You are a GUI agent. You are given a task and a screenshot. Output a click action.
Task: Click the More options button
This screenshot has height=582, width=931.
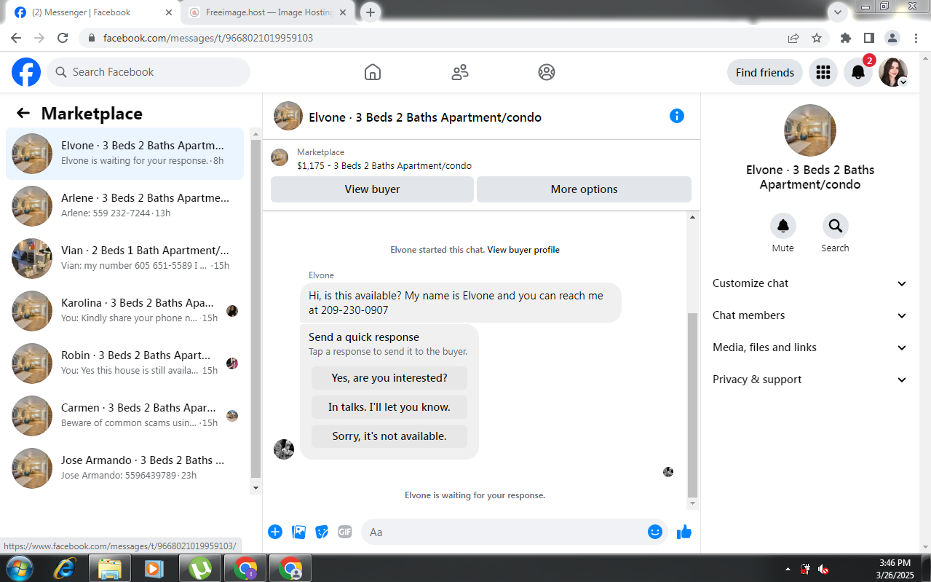(584, 189)
